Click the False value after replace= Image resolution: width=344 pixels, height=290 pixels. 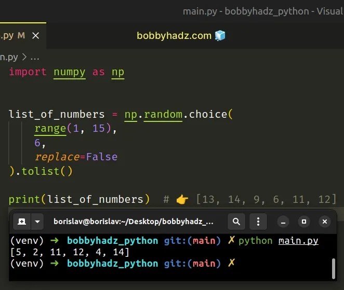pyautogui.click(x=102, y=157)
